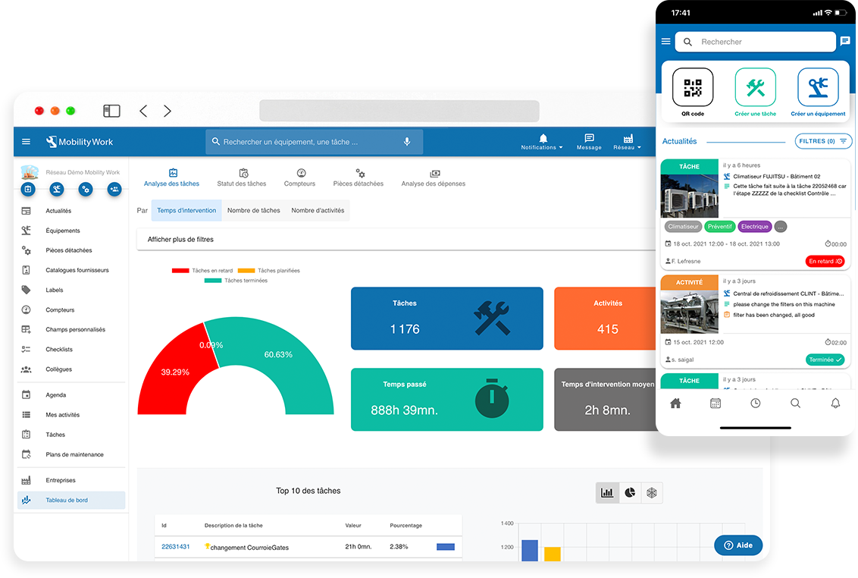Tap the mobile calendar tab icon
Screen dimensions: 858x578
click(716, 404)
